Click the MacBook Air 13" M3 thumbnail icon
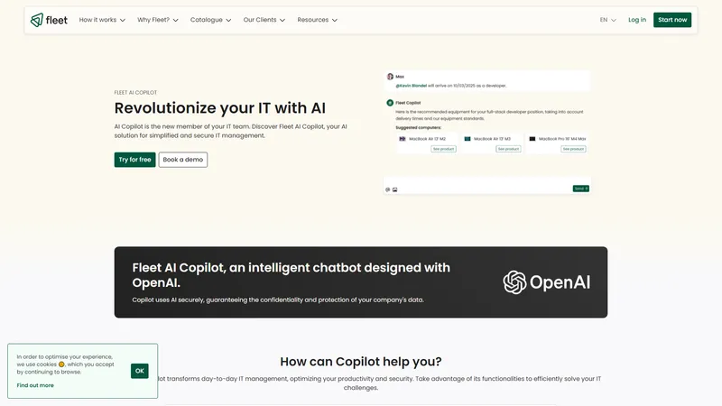 click(467, 139)
